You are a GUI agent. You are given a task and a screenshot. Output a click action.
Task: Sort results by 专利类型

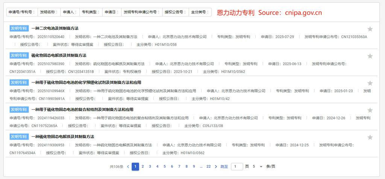pyautogui.click(x=91, y=12)
